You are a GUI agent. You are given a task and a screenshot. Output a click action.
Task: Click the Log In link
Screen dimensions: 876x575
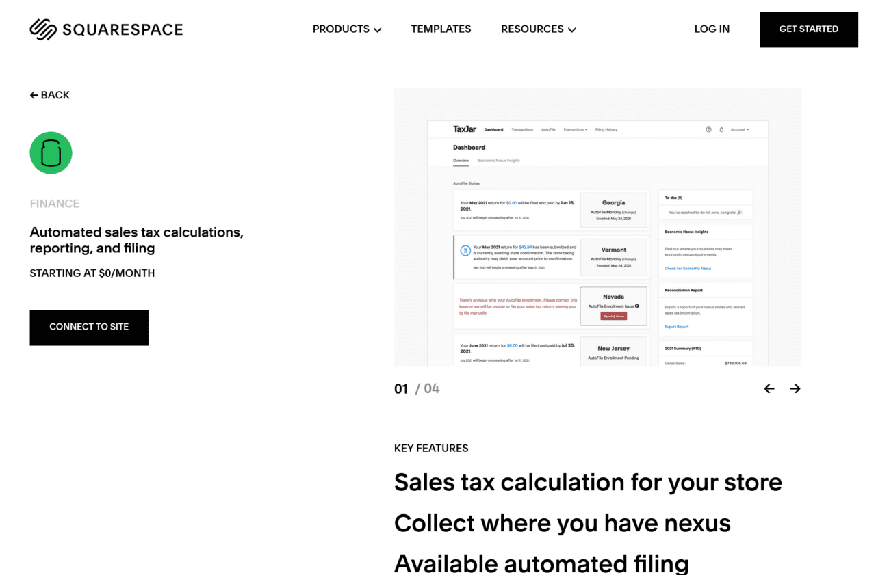point(712,29)
